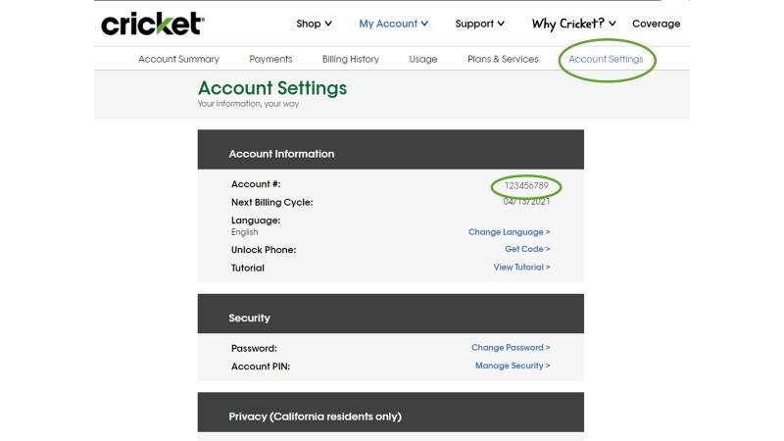Open the Manage Security link
Screen dimensions: 784x441
click(x=513, y=366)
